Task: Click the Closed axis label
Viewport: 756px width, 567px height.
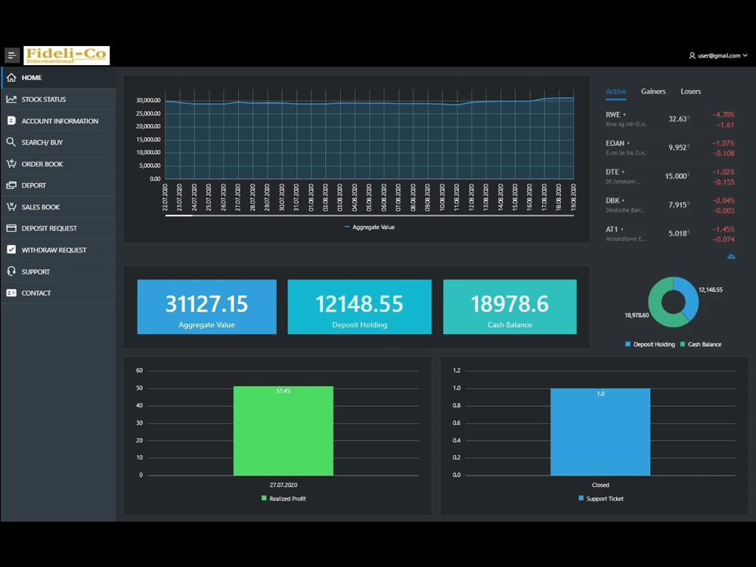Action: point(600,485)
